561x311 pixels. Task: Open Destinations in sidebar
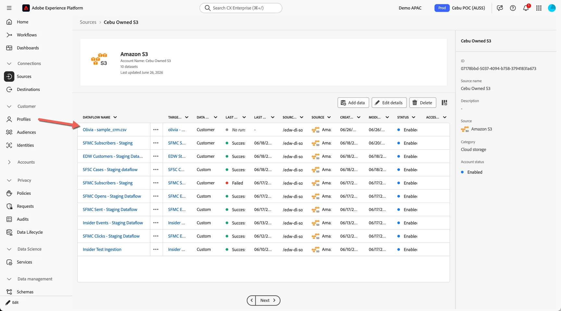coord(28,89)
